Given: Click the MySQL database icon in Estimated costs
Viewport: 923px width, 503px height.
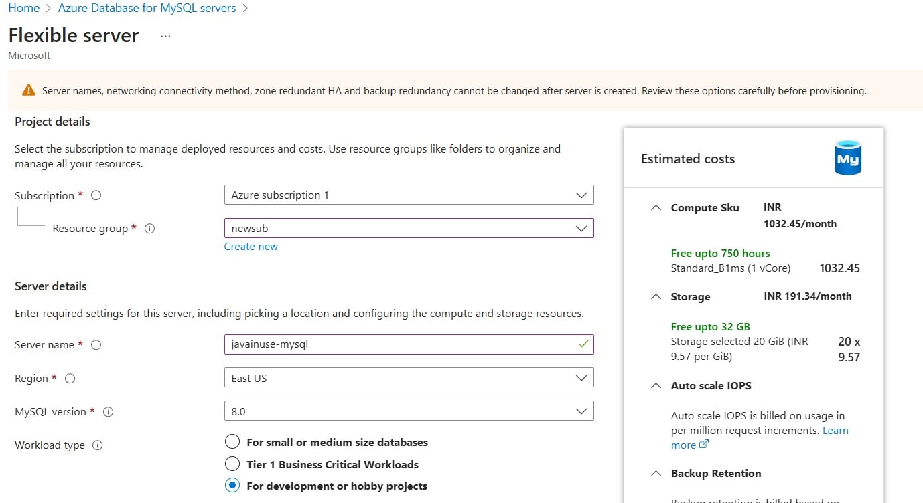Looking at the screenshot, I should [x=848, y=158].
